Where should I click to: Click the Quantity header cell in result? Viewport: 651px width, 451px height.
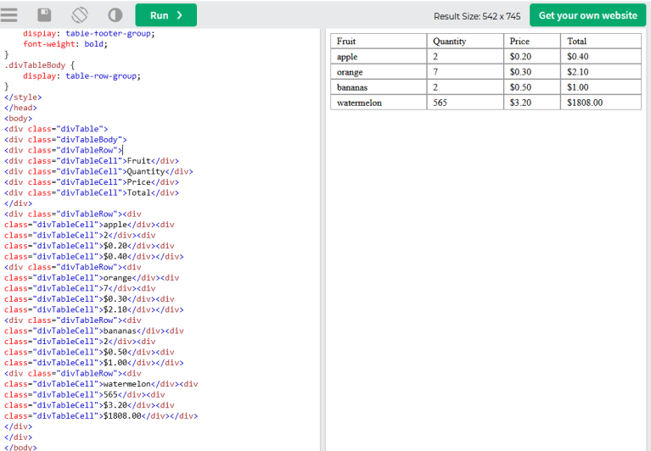click(465, 41)
